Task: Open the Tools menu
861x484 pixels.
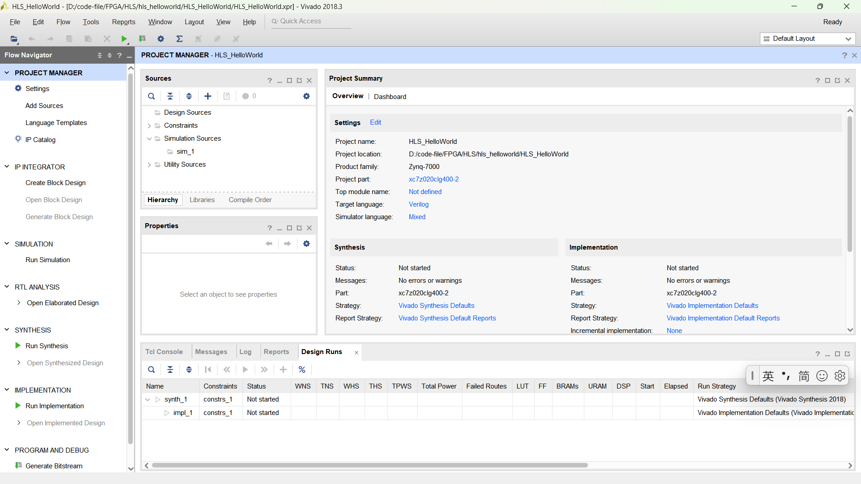Action: pyautogui.click(x=91, y=22)
